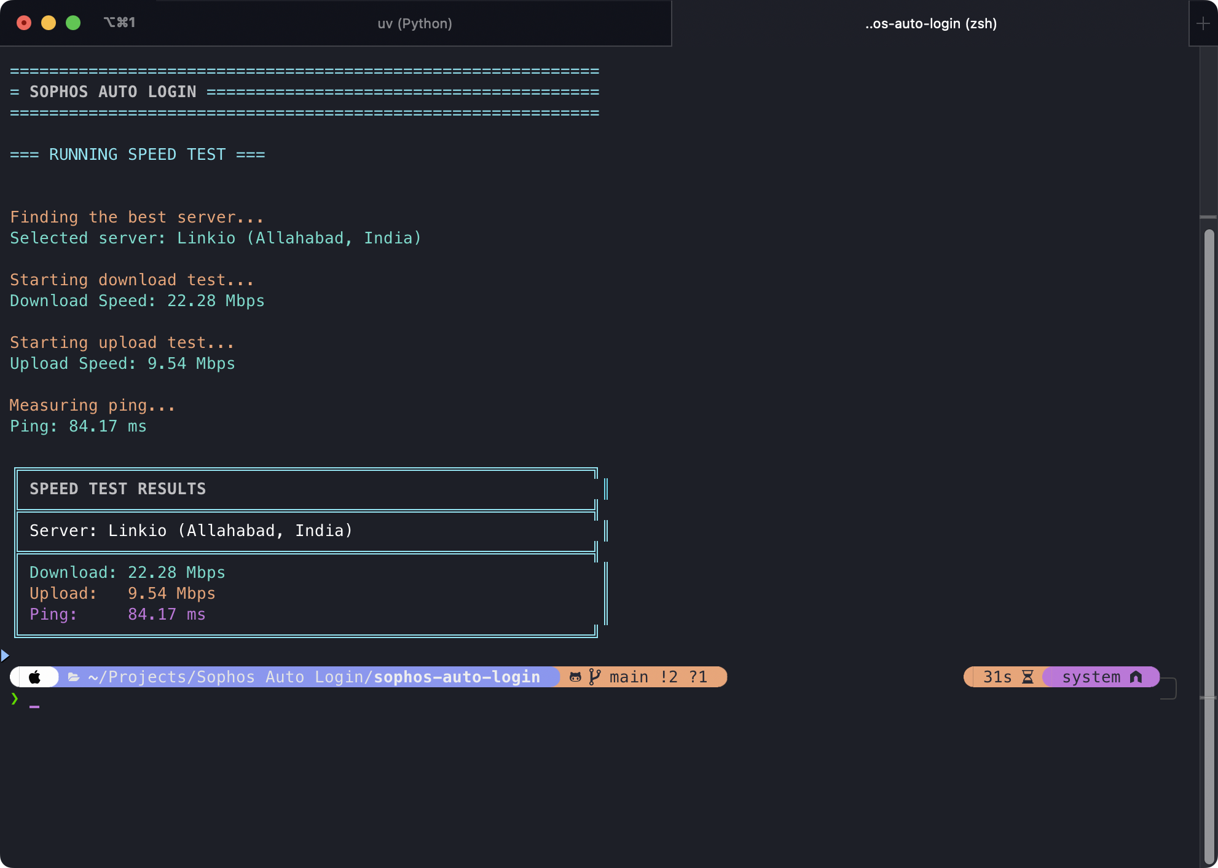Viewport: 1218px width, 868px height.
Task: Click the keyboard shortcut label in the title bar
Action: [x=119, y=23]
